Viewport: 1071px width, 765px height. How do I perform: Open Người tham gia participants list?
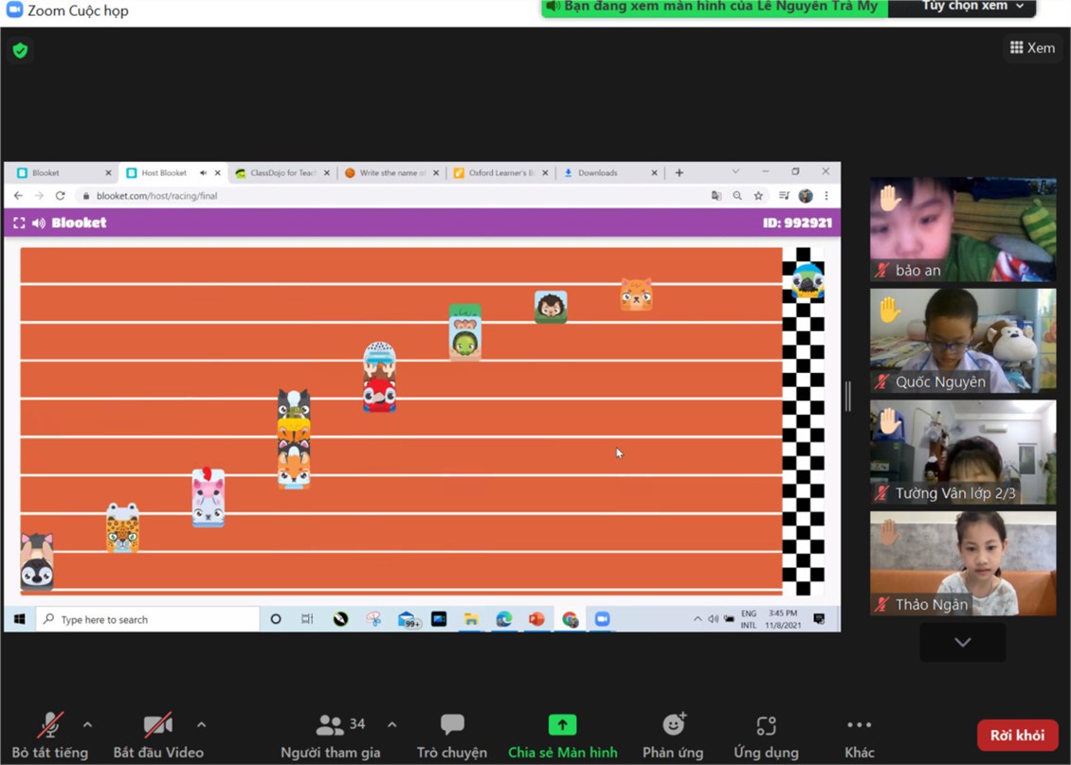(331, 725)
